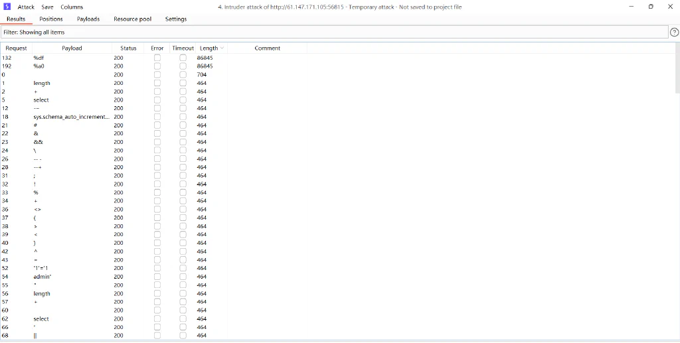Open the Resource pool tab
The width and height of the screenshot is (680, 343).
coord(132,19)
